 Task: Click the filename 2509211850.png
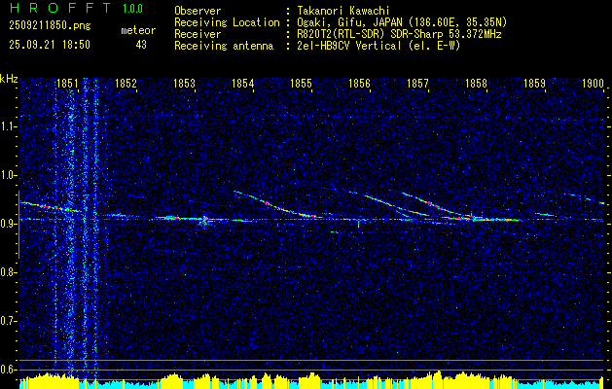click(x=50, y=25)
